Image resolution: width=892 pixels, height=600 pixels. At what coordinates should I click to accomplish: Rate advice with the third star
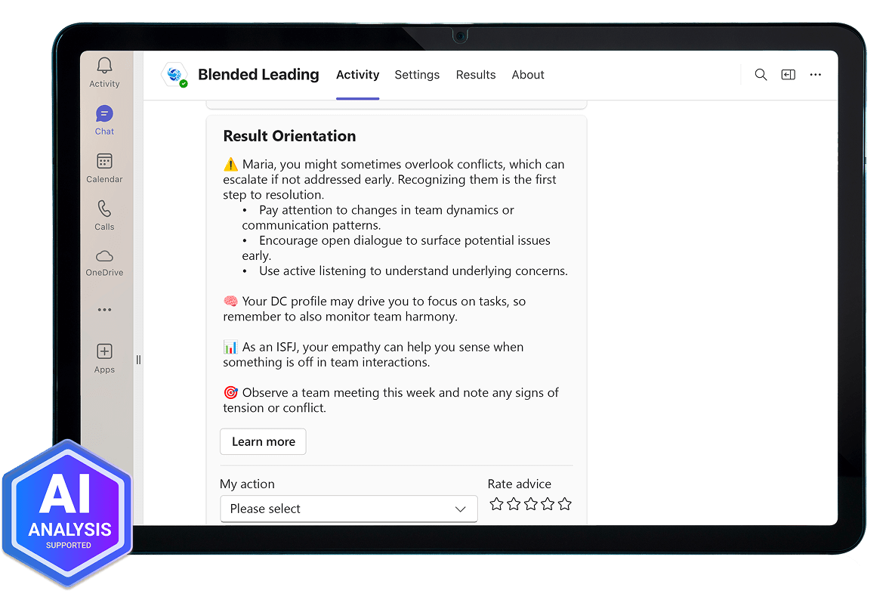click(x=531, y=504)
